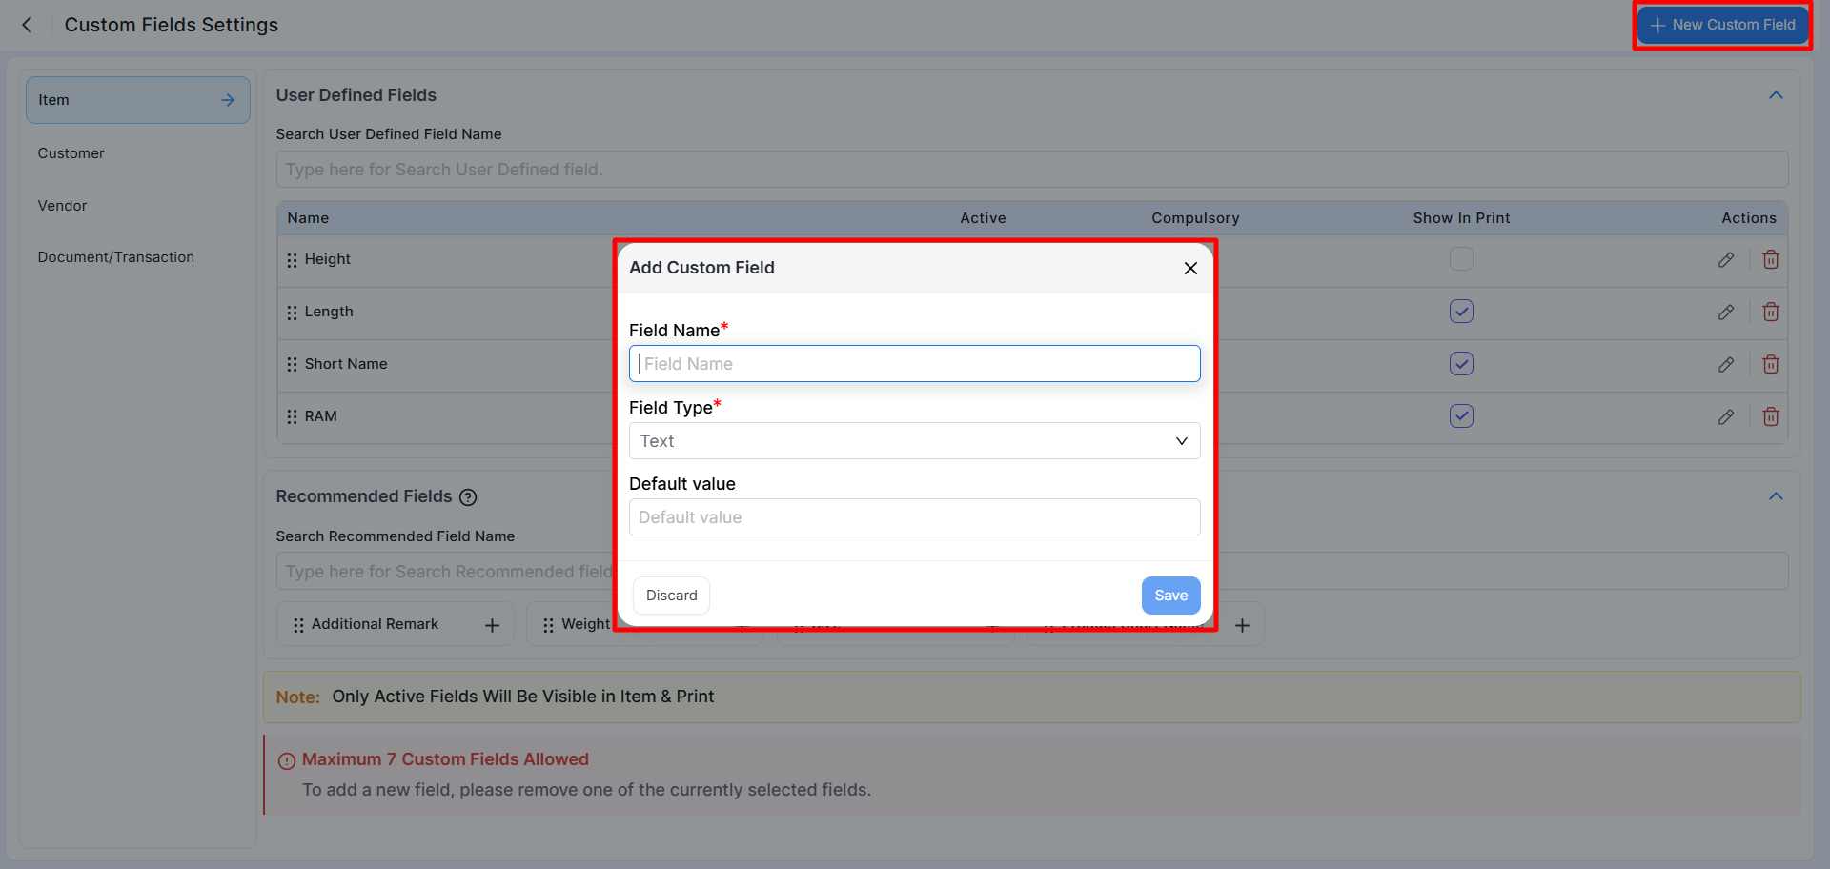Focus the Default value input
This screenshot has width=1830, height=869.
914,517
